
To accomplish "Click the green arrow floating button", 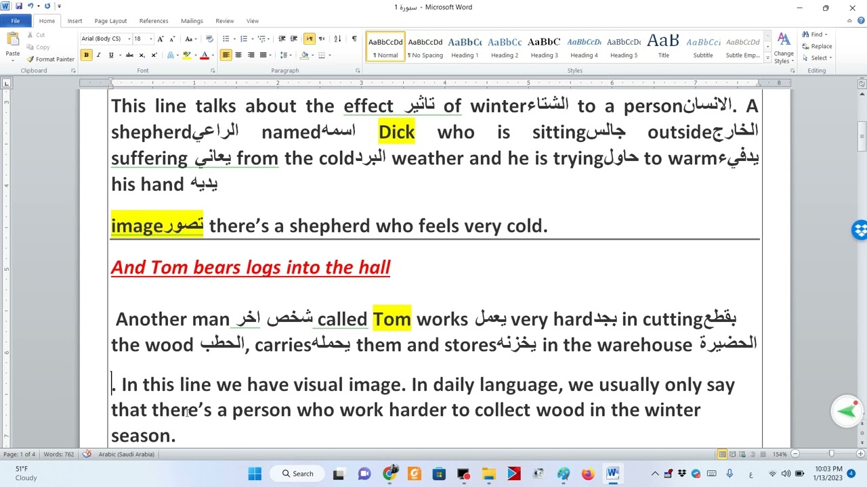I will [847, 411].
